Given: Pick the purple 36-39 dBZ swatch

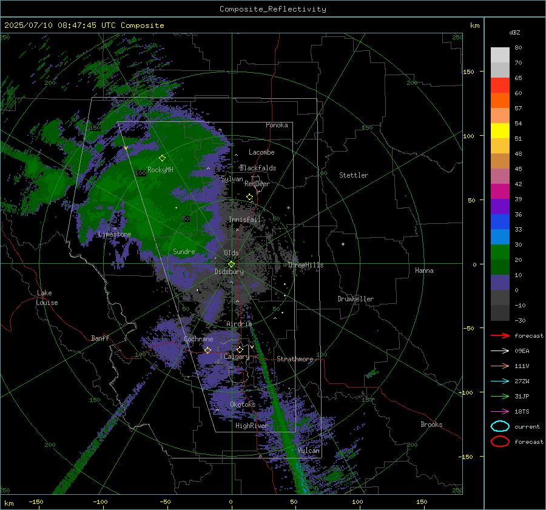Looking at the screenshot, I should pos(500,207).
